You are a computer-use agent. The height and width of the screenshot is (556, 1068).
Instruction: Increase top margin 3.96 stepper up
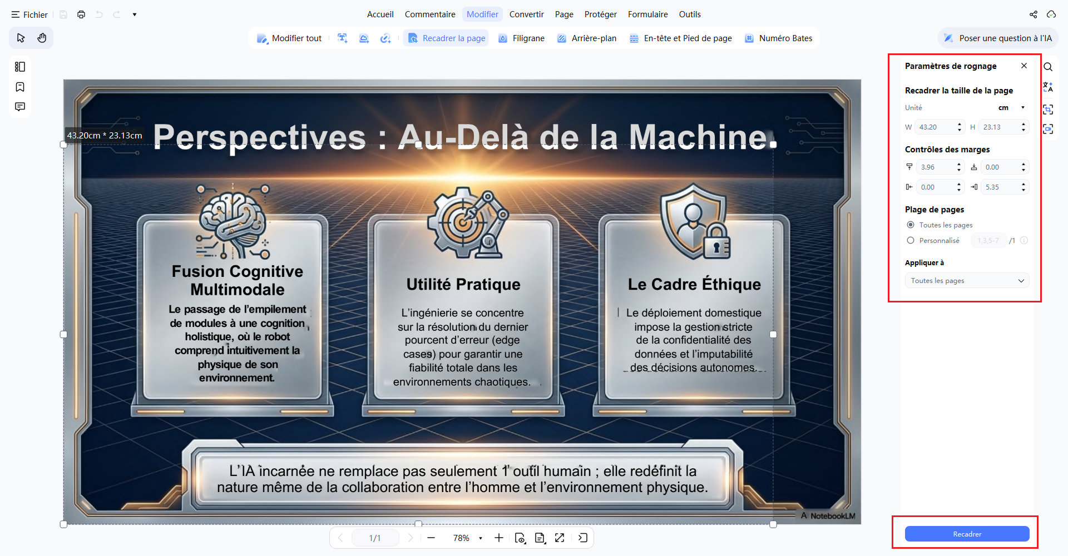click(959, 164)
